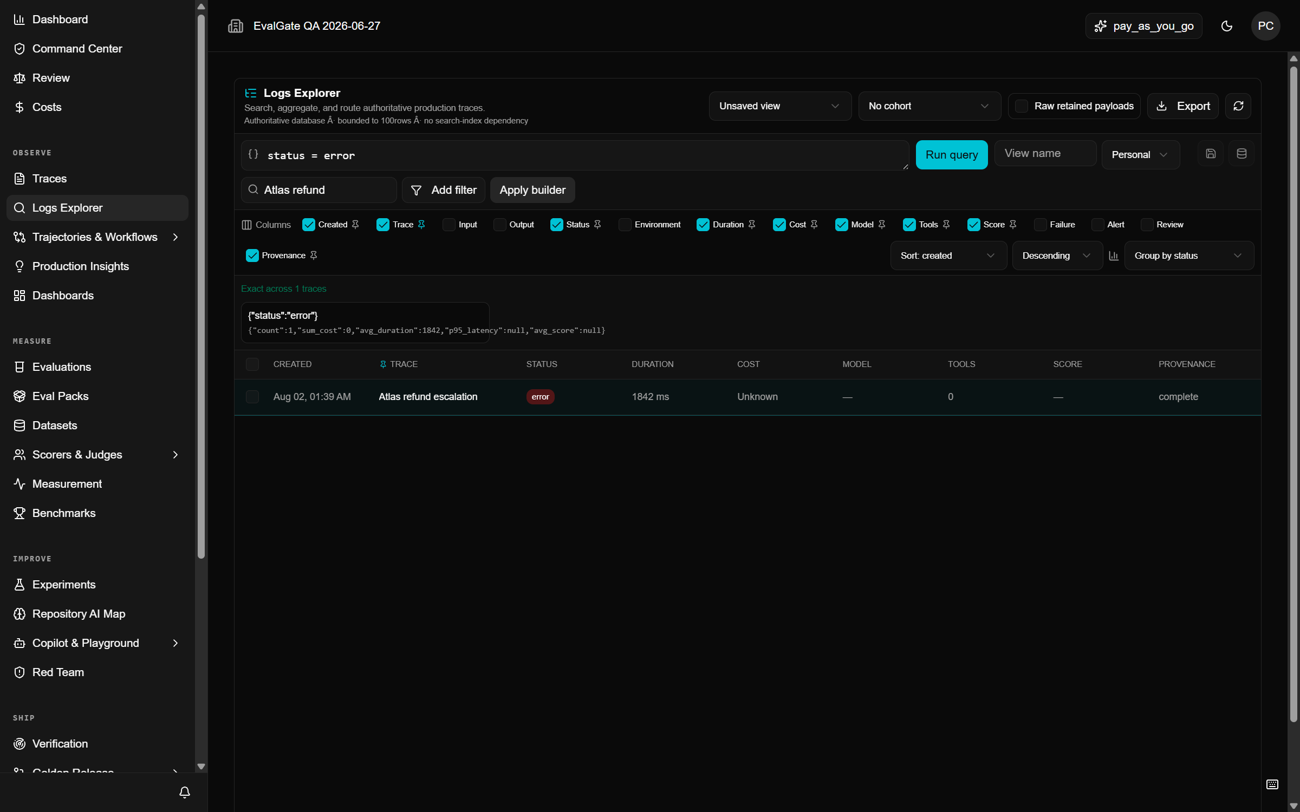Viewport: 1300px width, 812px height.
Task: Check the Raw retained payloads box
Action: coord(1022,106)
